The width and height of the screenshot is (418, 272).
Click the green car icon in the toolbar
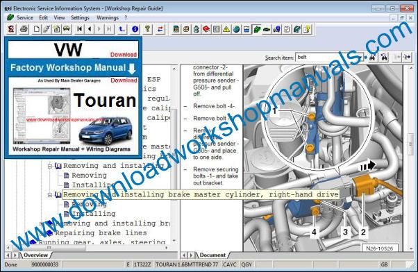[x=267, y=28]
